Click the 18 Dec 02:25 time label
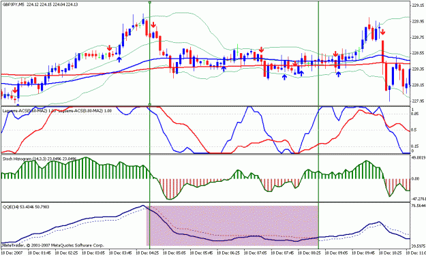The width and height of the screenshot is (426, 256). 66,253
